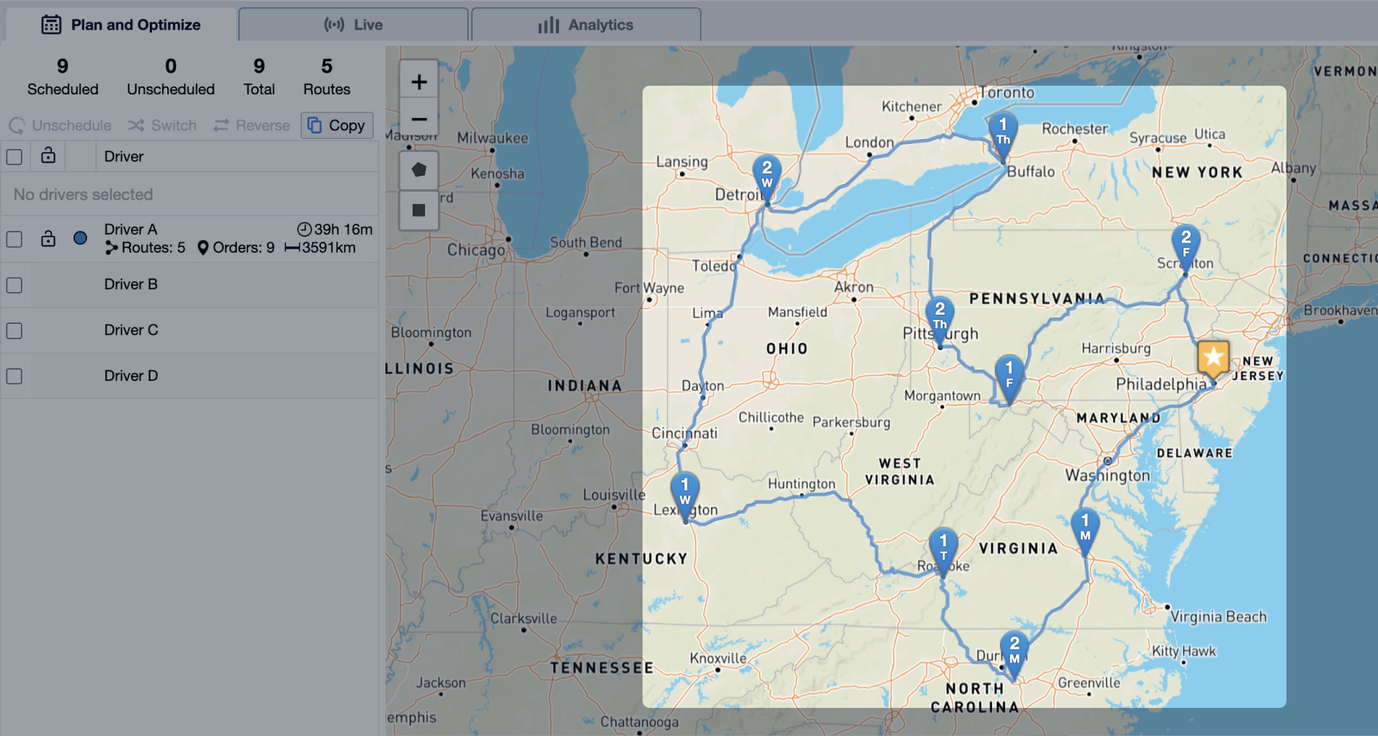Screen dimensions: 1378x736
Task: Click the shuffle icon on the Switch control
Action: (135, 125)
